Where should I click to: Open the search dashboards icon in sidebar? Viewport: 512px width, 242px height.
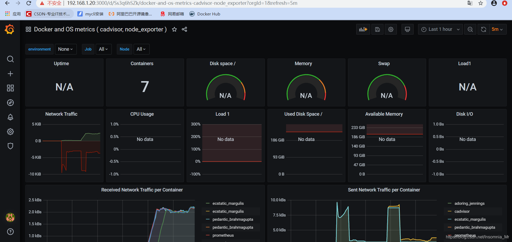pos(10,59)
